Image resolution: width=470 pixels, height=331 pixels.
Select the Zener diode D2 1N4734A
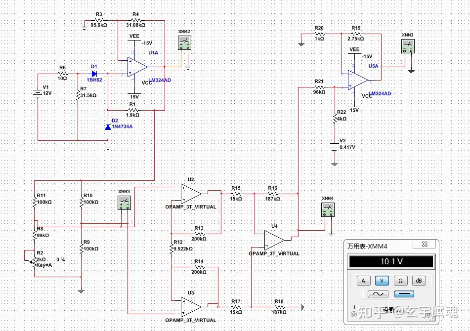click(108, 127)
